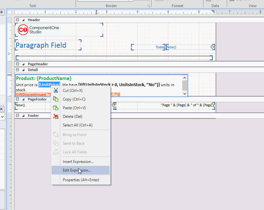
Task: Collapse the Detail section minus box
Action: pos(18,70)
